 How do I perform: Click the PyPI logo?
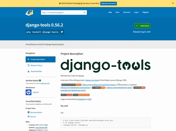pyautogui.click(x=29, y=12)
